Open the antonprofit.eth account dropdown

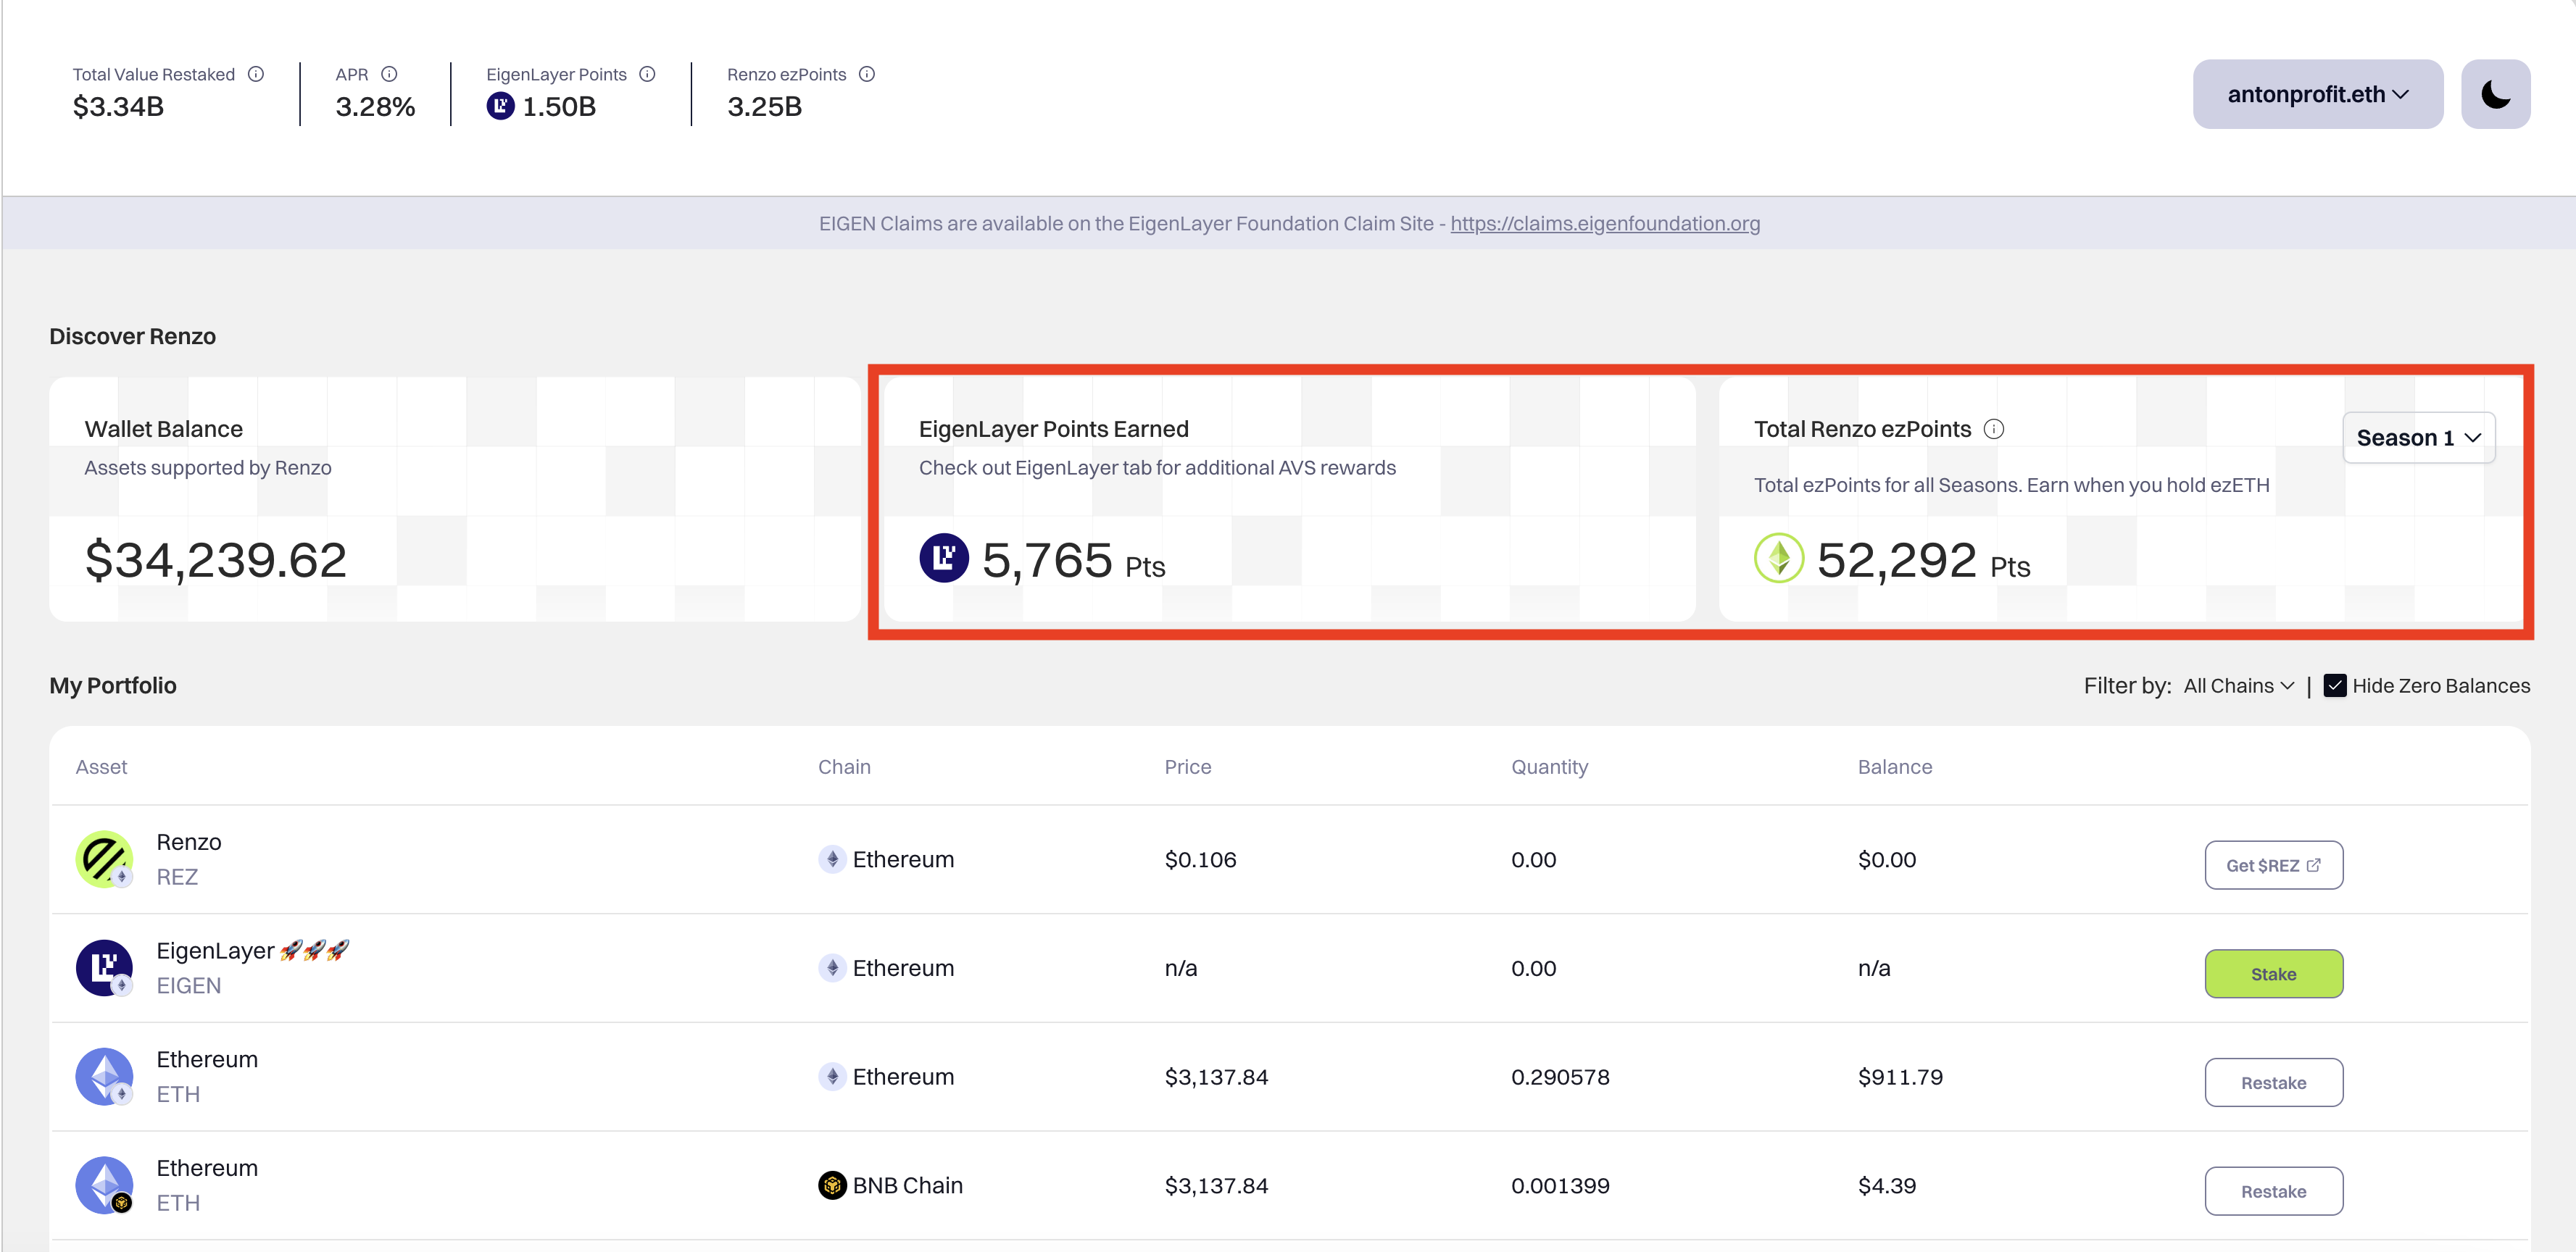point(2317,94)
